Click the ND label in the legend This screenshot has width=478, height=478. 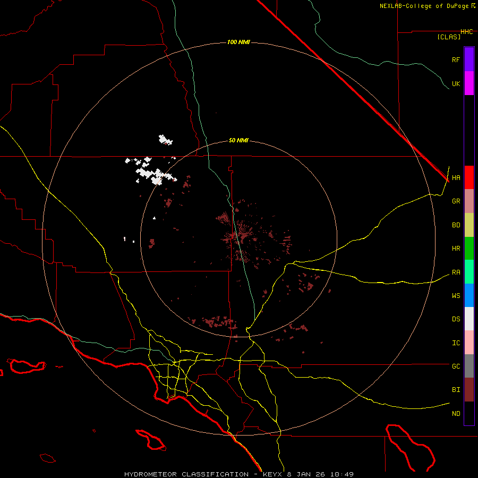456,413
